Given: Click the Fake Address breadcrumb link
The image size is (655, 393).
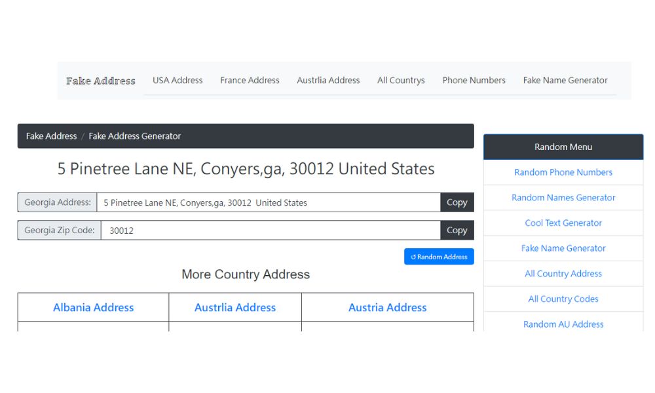Looking at the screenshot, I should pos(51,136).
